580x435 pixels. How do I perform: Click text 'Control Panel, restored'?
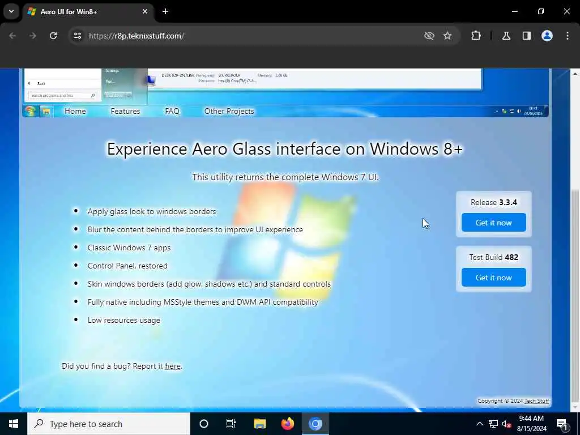(127, 266)
